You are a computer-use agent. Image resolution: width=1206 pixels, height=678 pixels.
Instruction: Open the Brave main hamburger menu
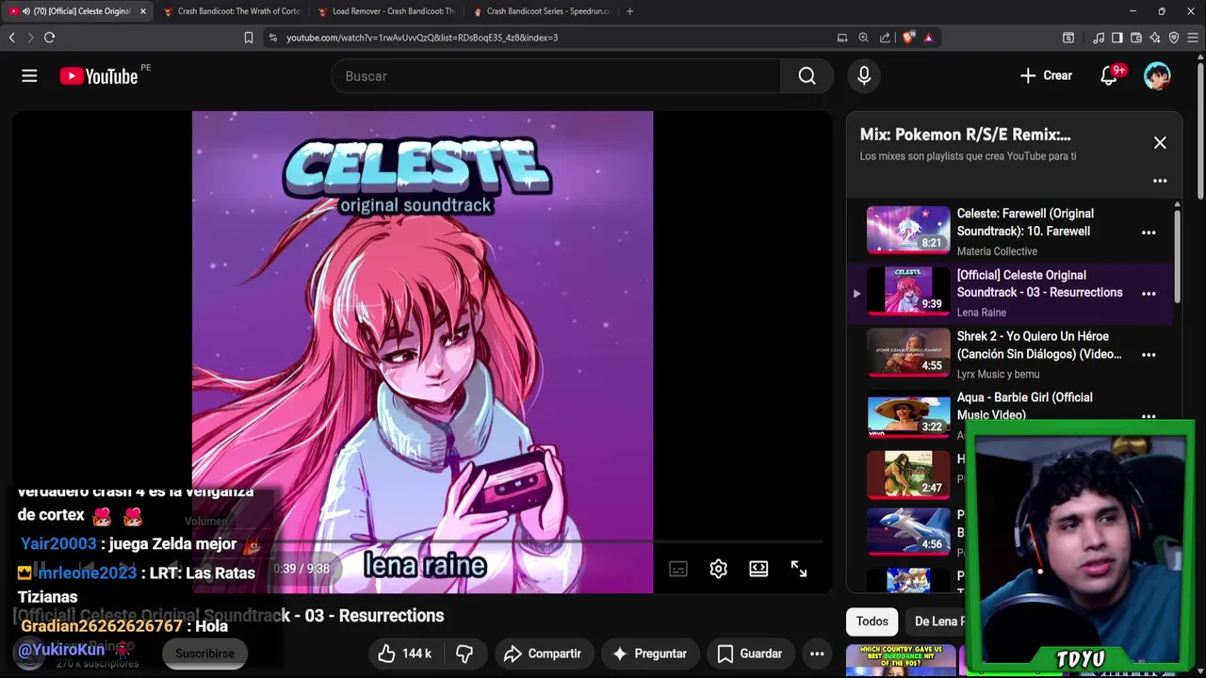pyautogui.click(x=1193, y=38)
